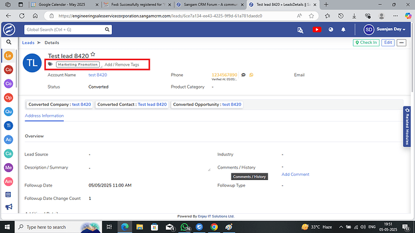Image resolution: width=415 pixels, height=233 pixels.
Task: Click the Edit button
Action: coord(388,43)
